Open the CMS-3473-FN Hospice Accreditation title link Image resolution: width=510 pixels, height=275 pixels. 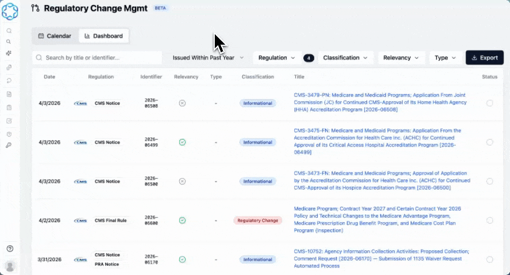click(382, 180)
